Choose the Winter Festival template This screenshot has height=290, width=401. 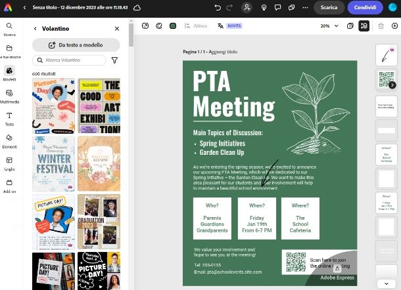(x=54, y=163)
